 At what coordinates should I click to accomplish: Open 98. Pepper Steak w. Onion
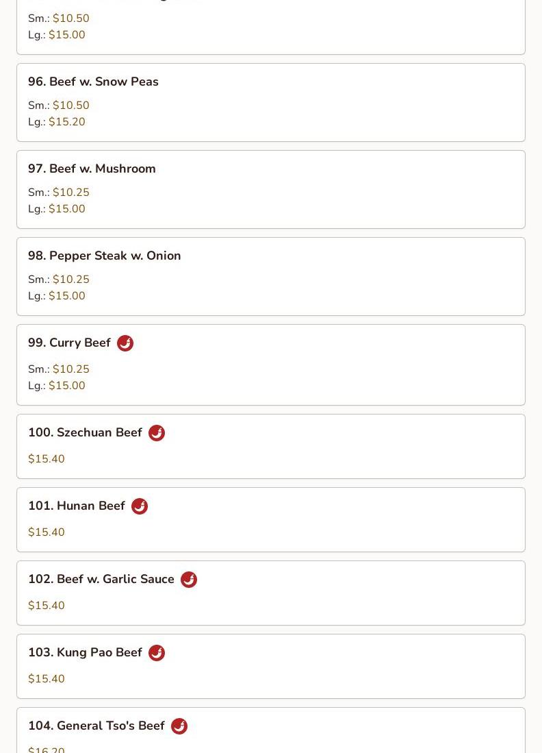(271, 276)
